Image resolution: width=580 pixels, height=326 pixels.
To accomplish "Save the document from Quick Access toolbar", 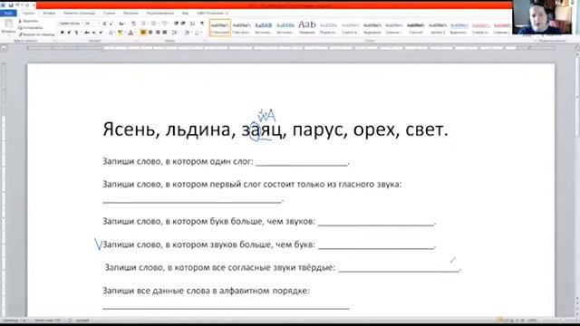I will 10,5.
